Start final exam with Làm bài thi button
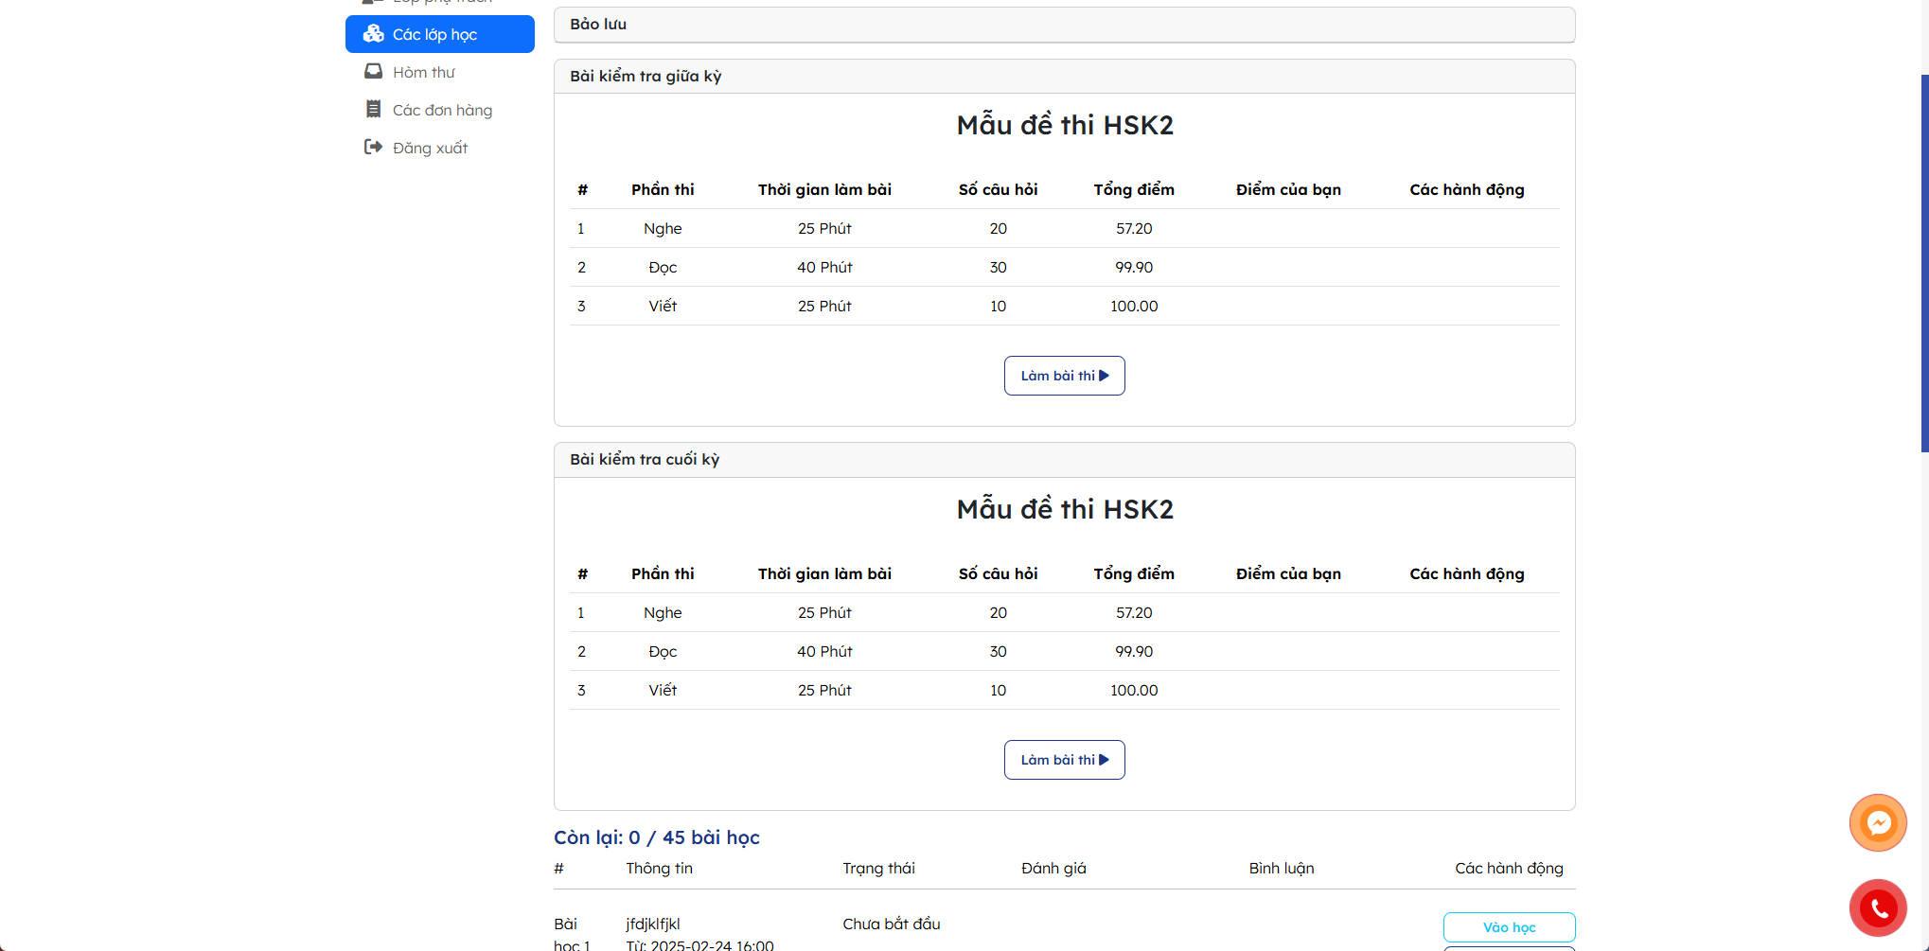The image size is (1929, 951). coord(1065,760)
